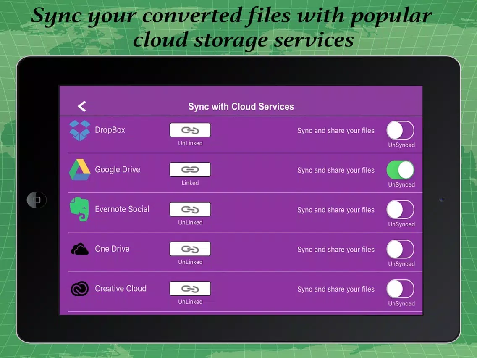Disable the Google Drive sync toggle
This screenshot has height=358, width=477.
400,170
